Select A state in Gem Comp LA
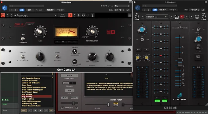The width and height of the screenshot is (208, 114). pyautogui.click(x=70, y=15)
